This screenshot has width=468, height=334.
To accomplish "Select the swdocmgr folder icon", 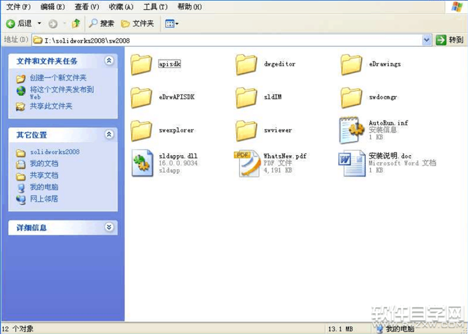I will 351,98.
